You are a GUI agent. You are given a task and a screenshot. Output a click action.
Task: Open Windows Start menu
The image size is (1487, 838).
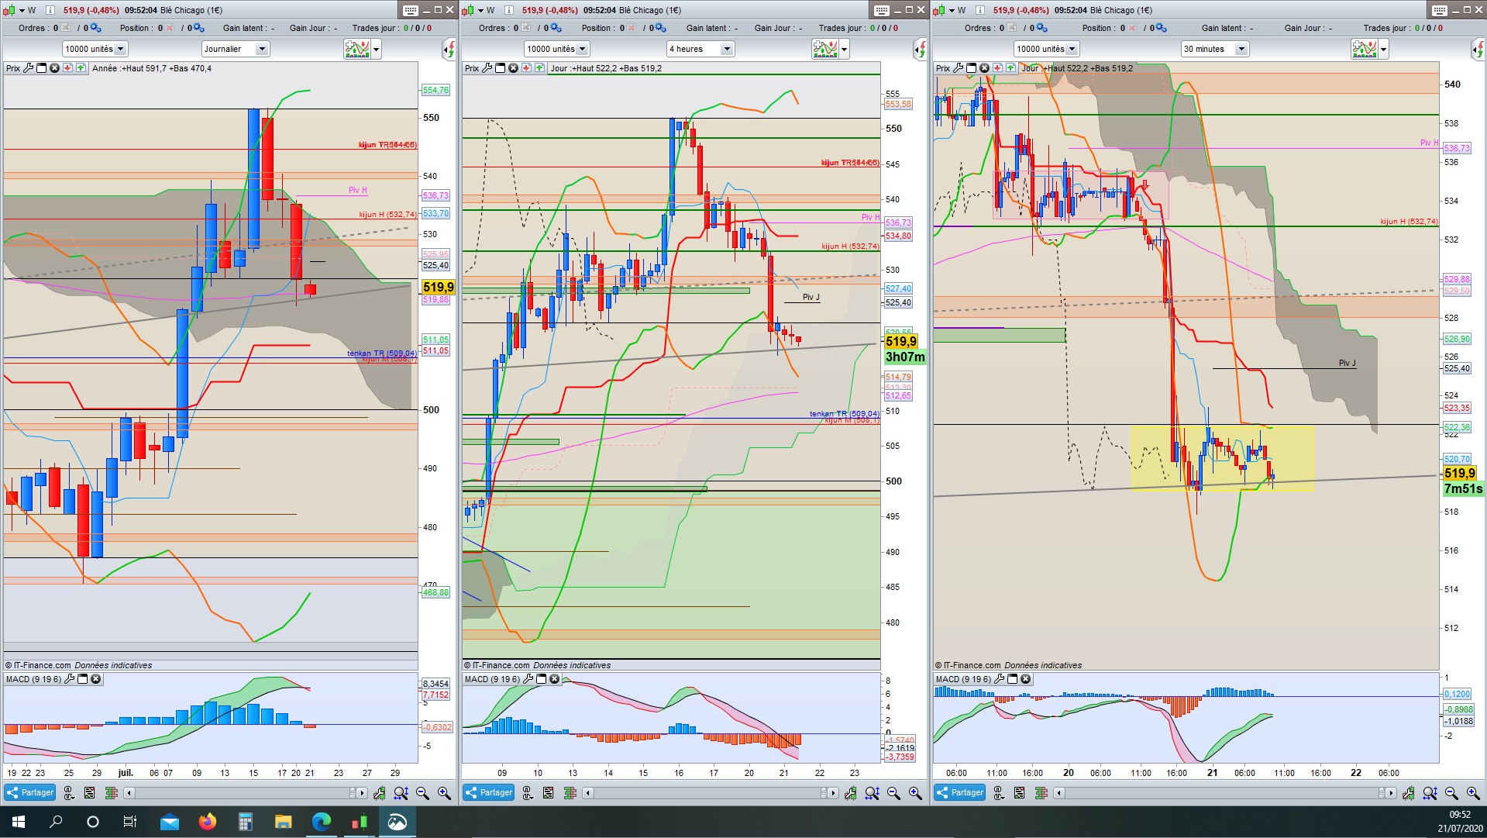coord(18,822)
